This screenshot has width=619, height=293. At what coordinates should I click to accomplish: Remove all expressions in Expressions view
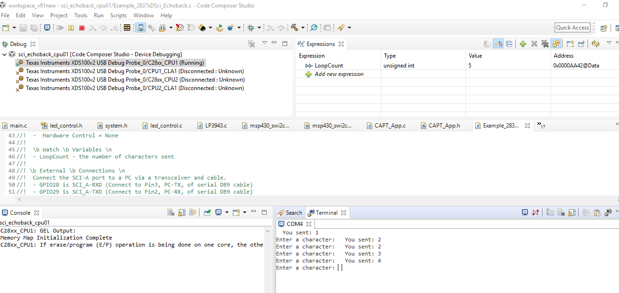(x=545, y=44)
